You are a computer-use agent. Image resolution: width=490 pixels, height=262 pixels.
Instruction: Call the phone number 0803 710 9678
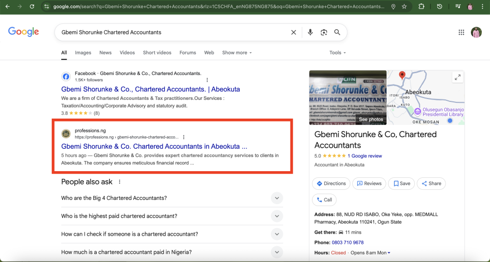347,242
